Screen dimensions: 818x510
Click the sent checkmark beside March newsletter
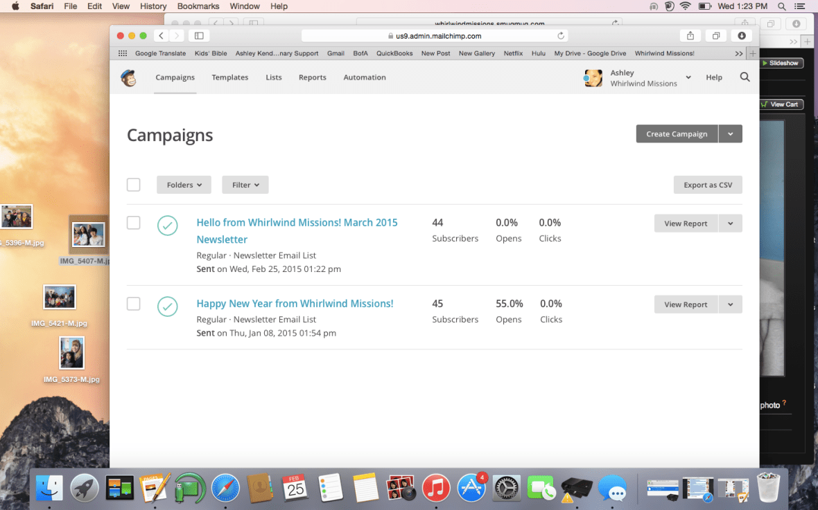click(167, 226)
